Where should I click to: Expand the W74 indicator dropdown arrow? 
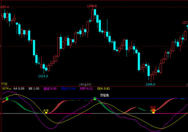point(10,89)
